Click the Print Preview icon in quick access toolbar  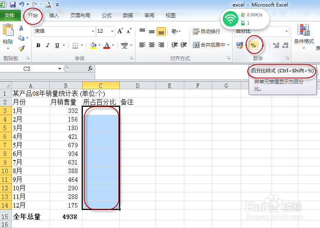48,5
